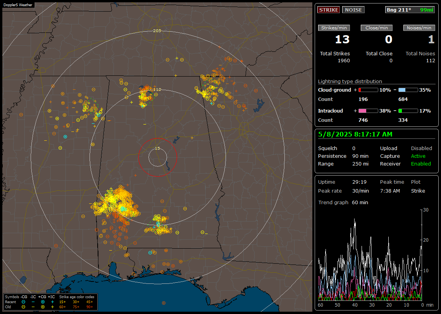Click the date and time 5/8/2025 8:17:17 AM
Image resolution: width=441 pixels, height=314 pixels.
(355, 135)
